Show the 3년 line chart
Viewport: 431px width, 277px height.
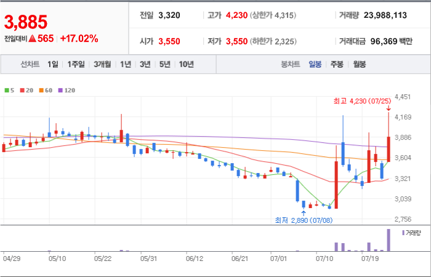click(x=145, y=64)
